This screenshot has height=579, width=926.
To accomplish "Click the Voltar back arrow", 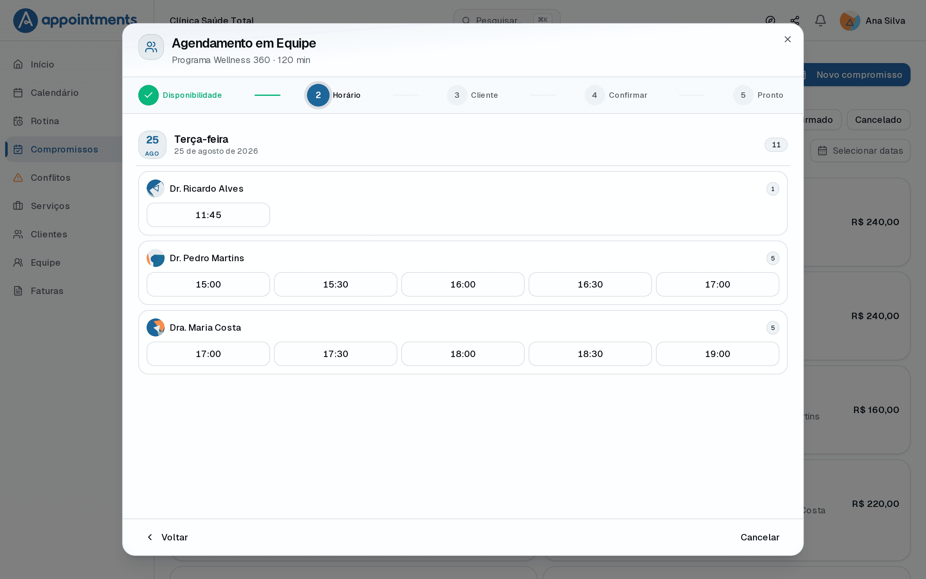I will pyautogui.click(x=150, y=537).
